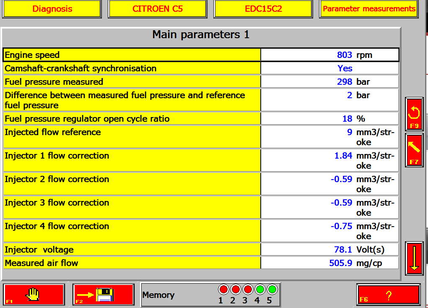The width and height of the screenshot is (428, 308).
Task: Select the Fuel pressure measured row
Action: point(201,82)
